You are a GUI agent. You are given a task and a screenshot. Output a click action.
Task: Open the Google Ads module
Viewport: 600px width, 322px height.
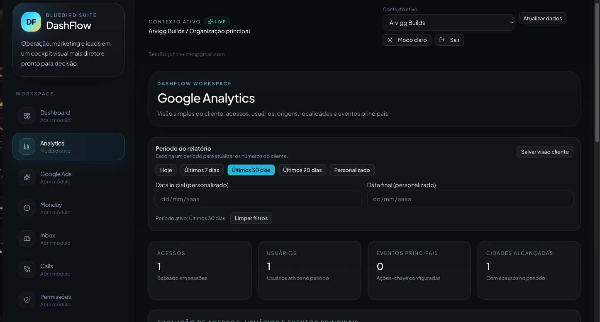(x=68, y=177)
